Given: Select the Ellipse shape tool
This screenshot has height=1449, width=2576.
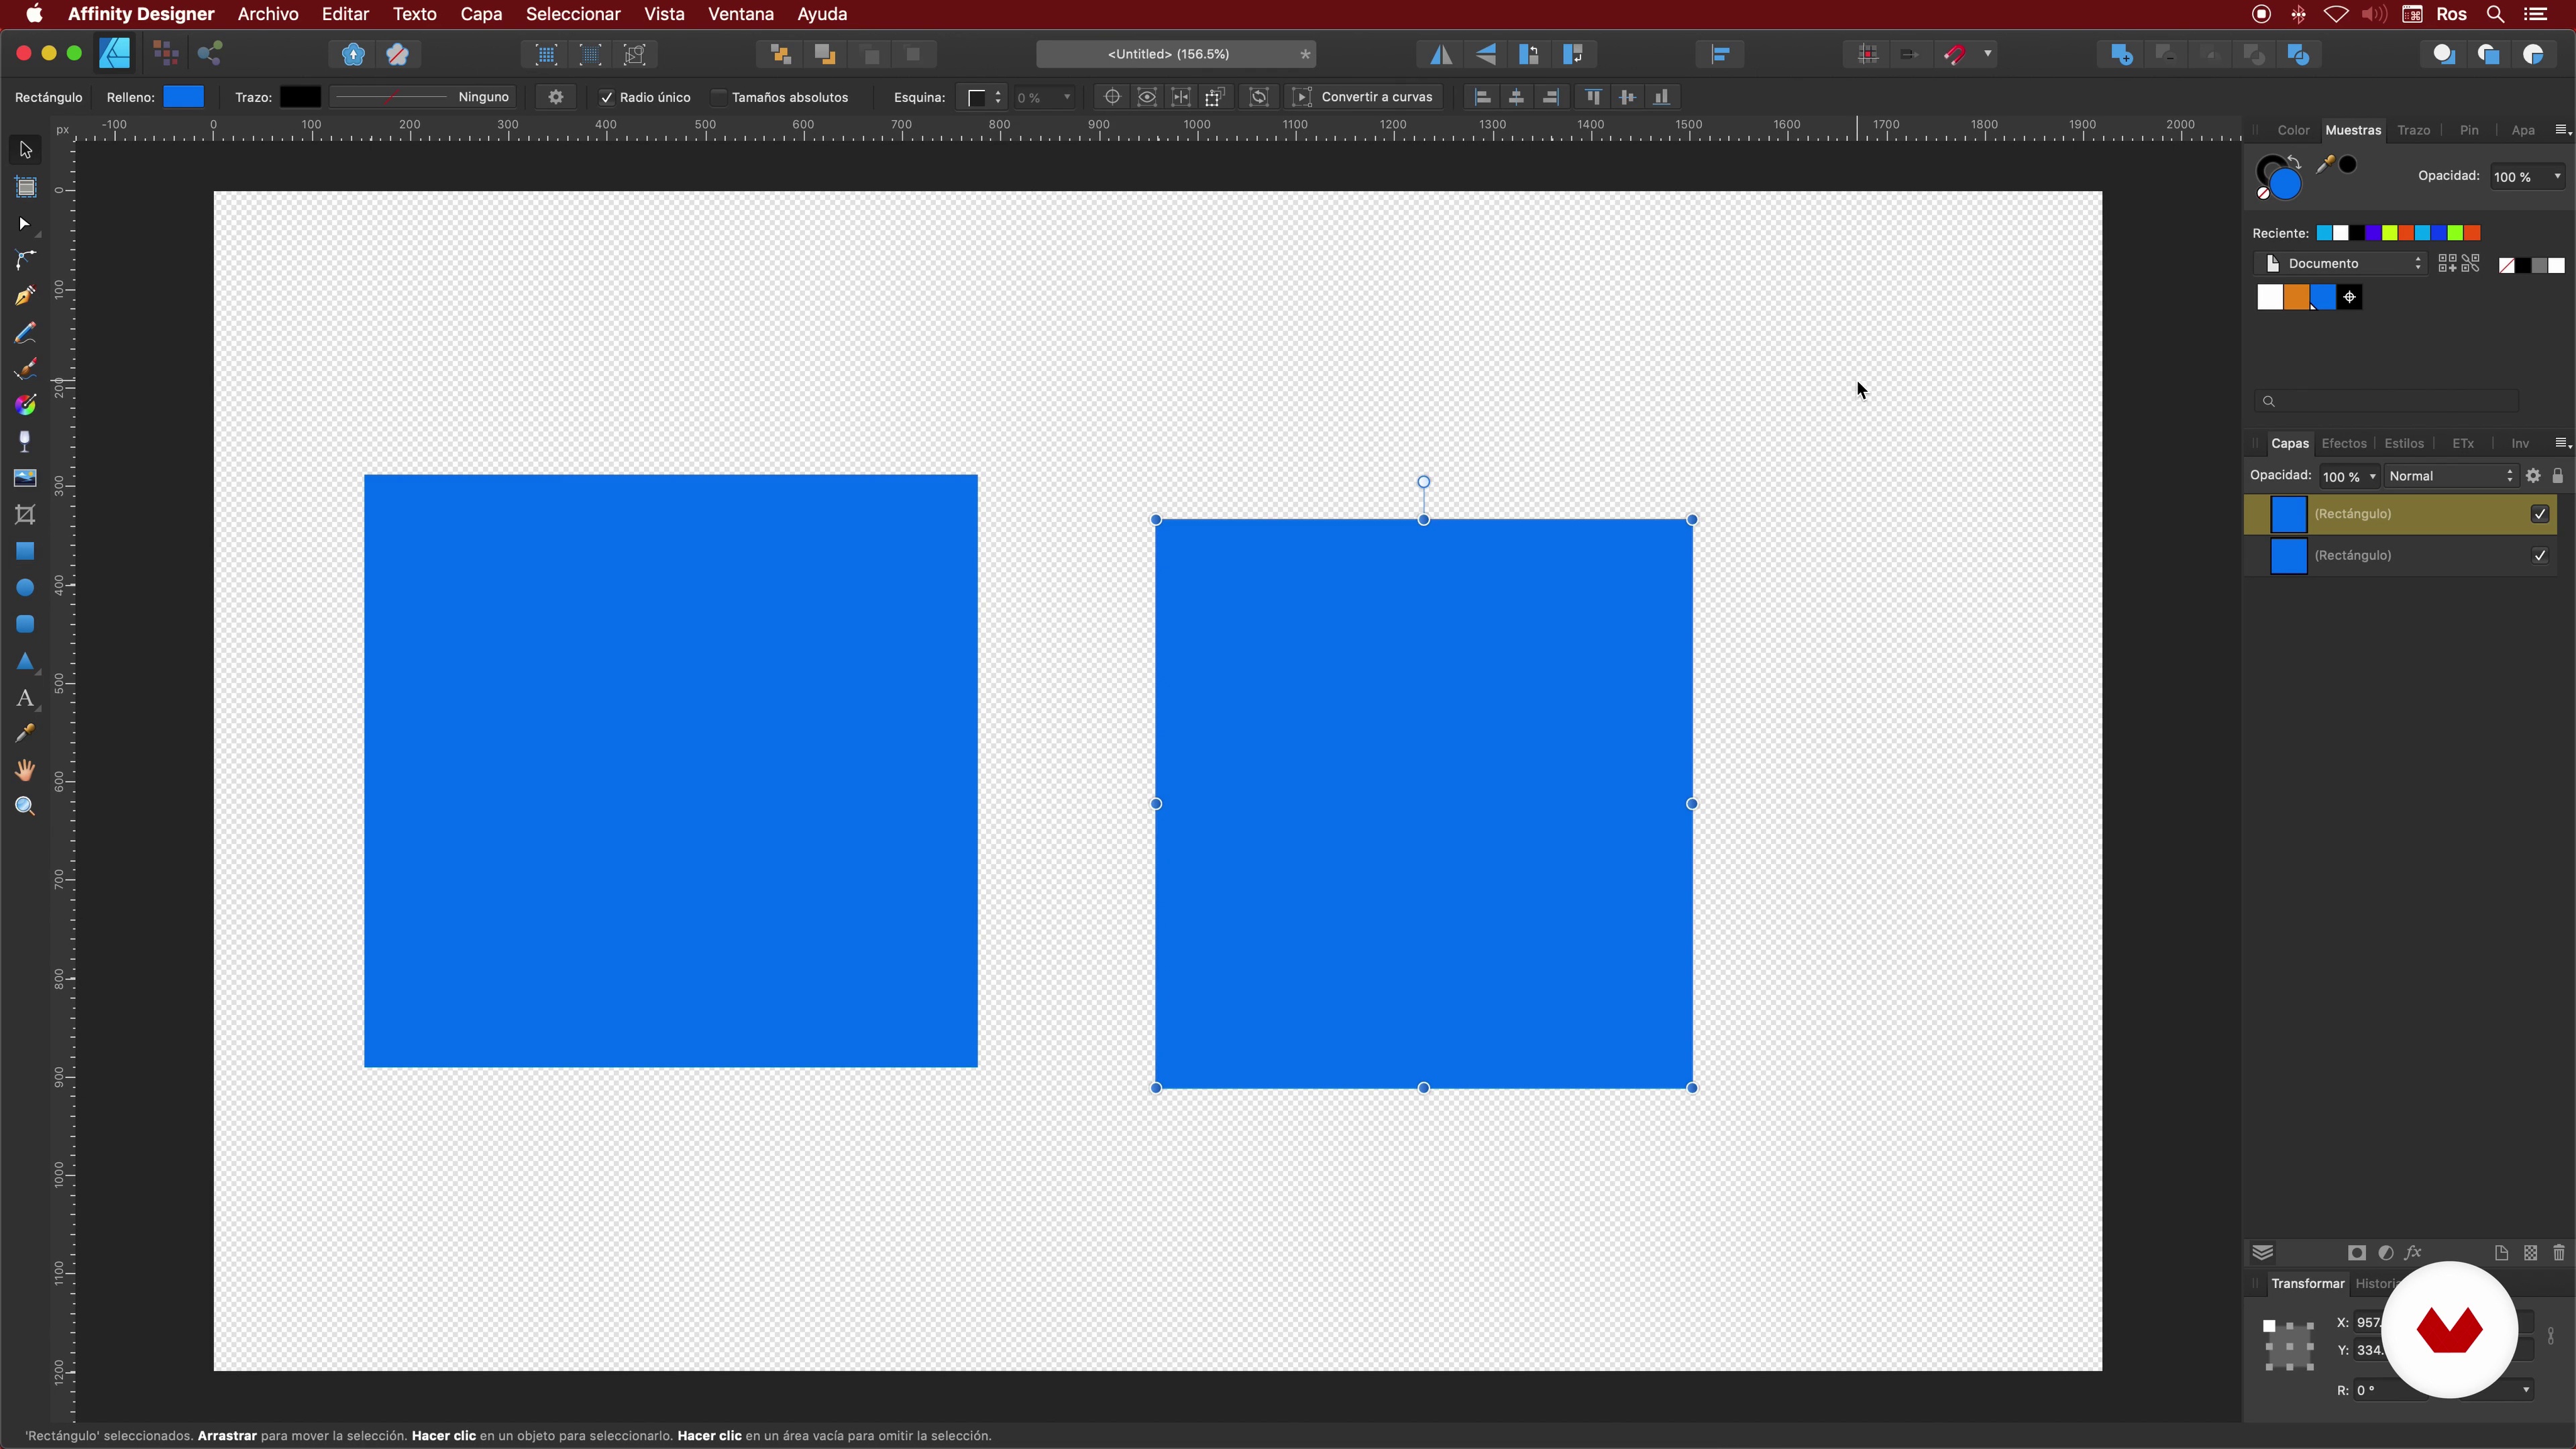Looking at the screenshot, I should (x=25, y=588).
